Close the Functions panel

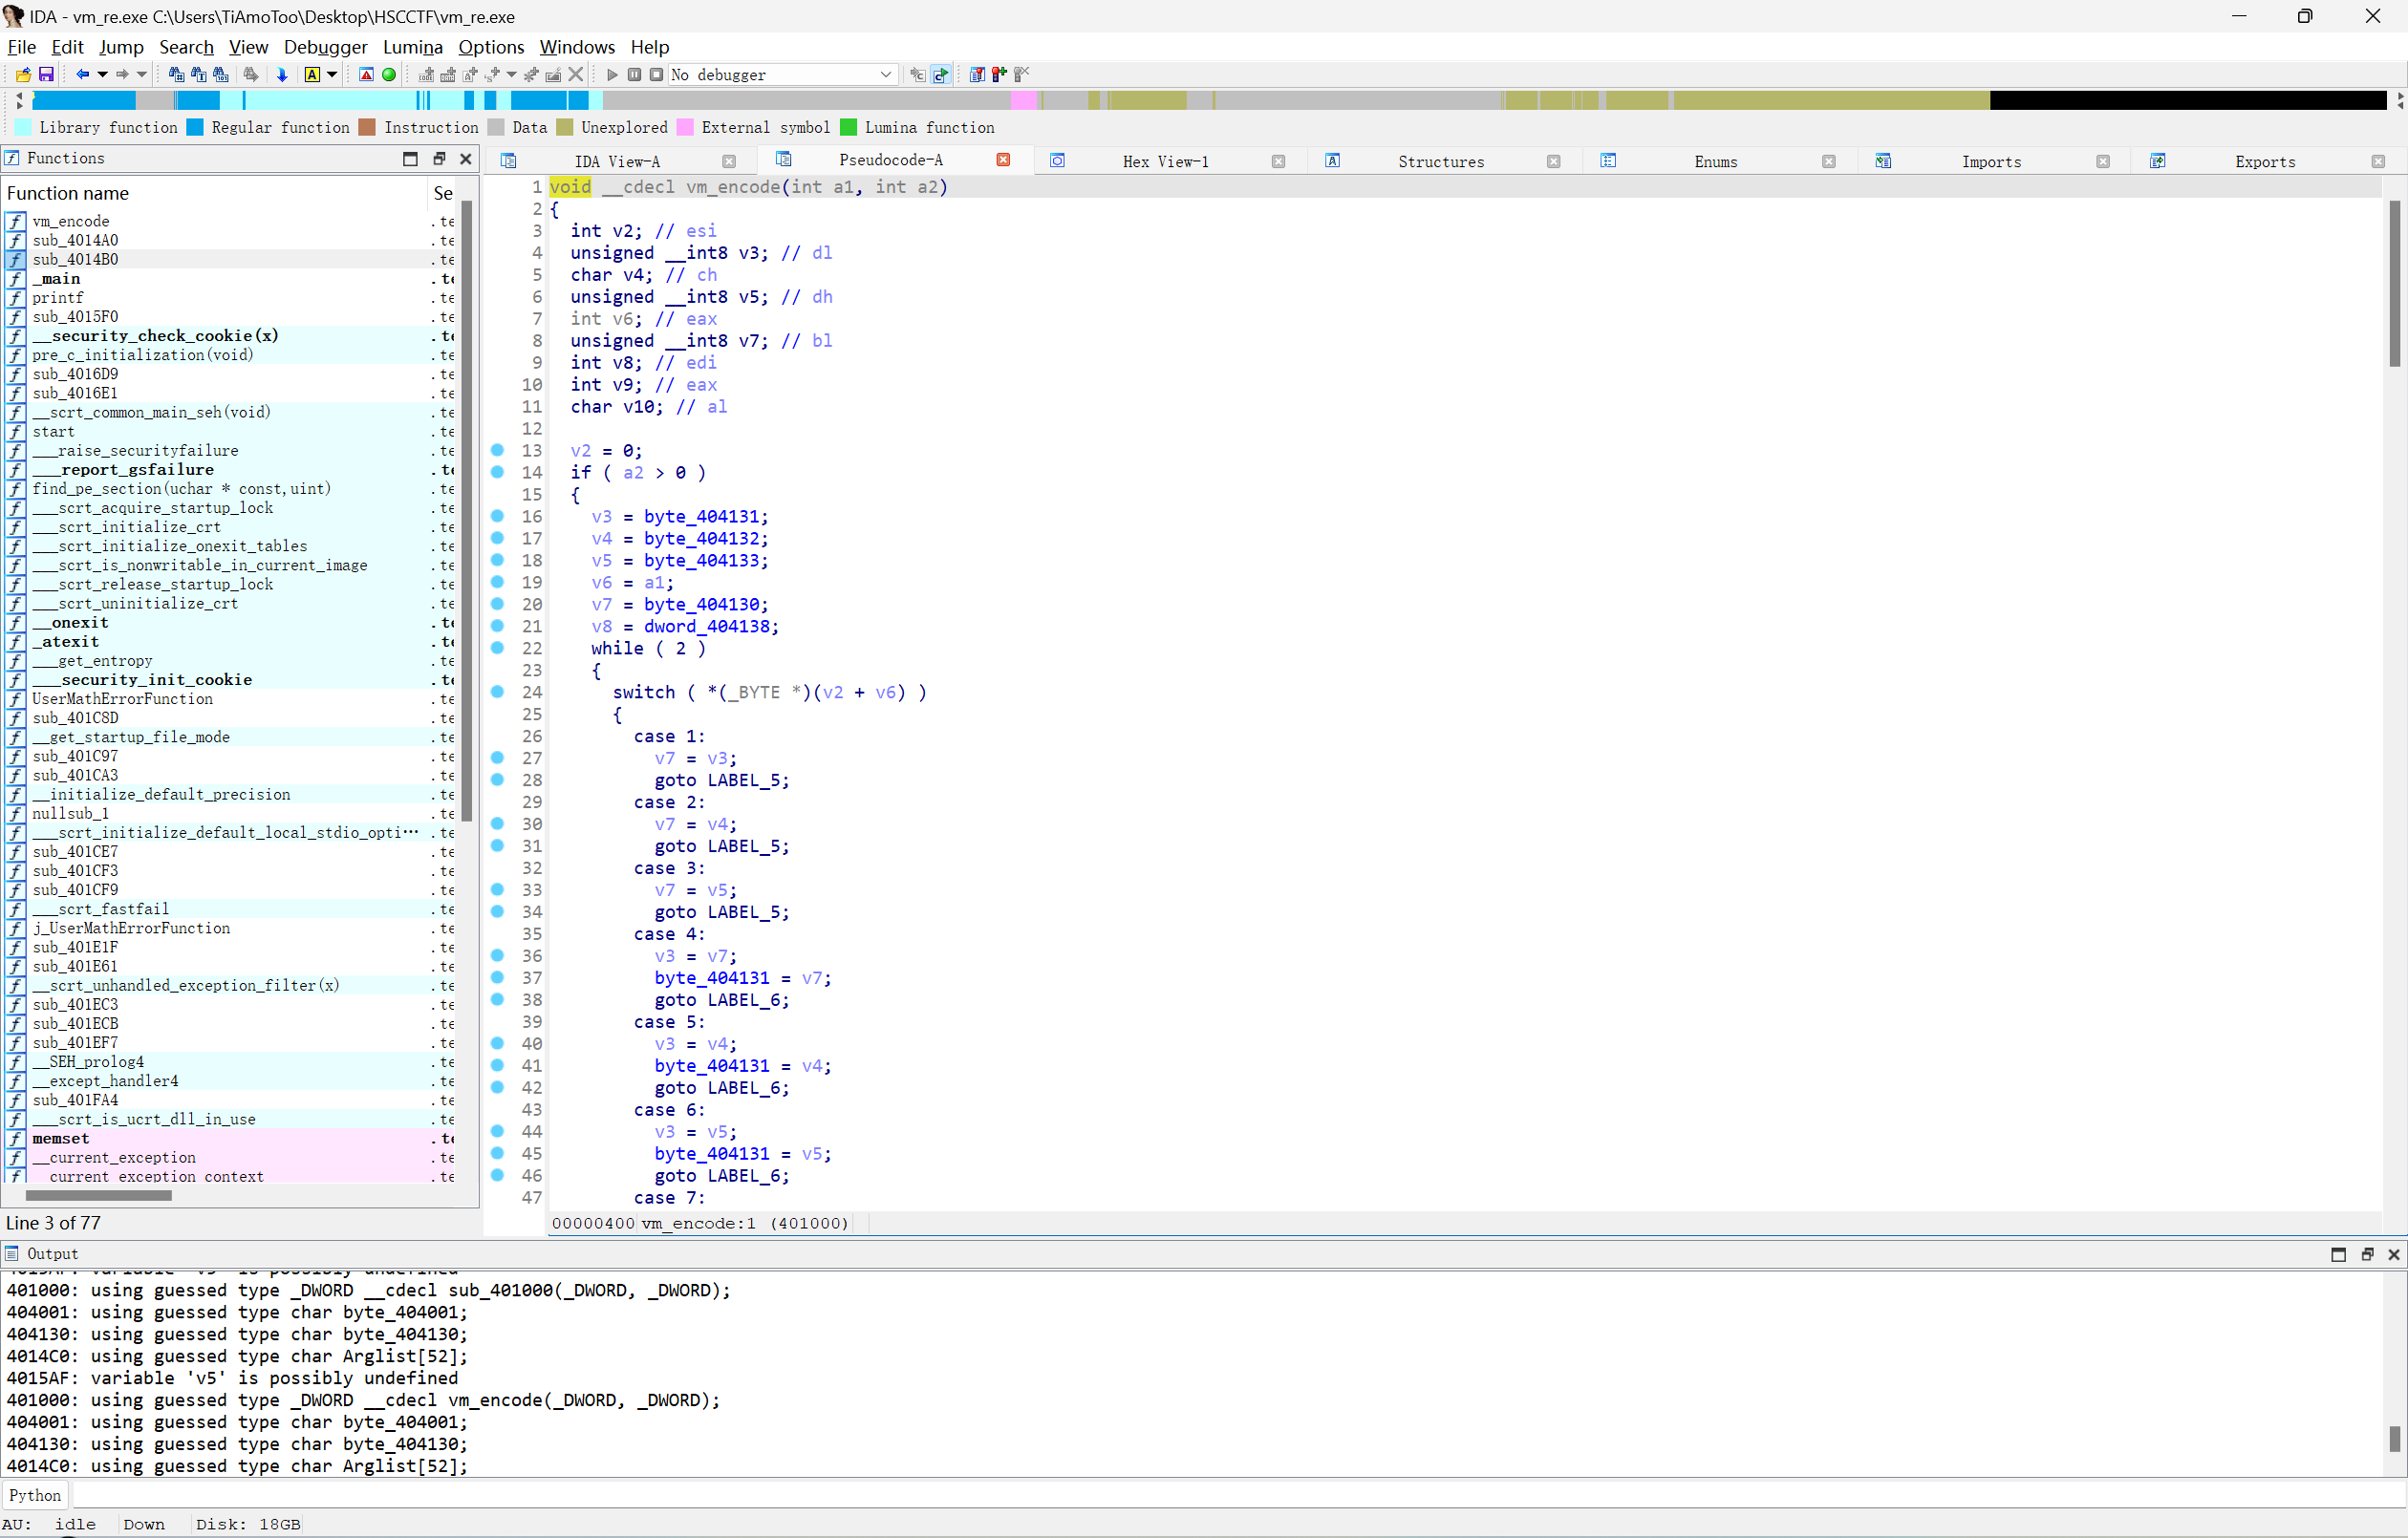(465, 158)
